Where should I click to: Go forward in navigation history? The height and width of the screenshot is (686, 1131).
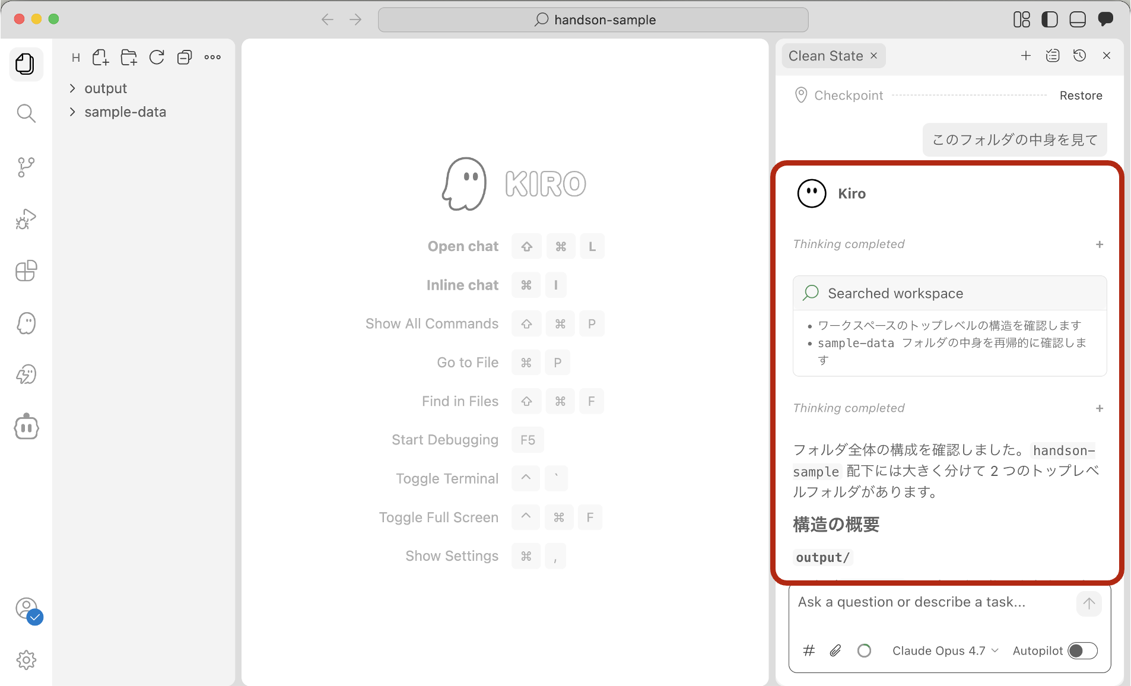[x=355, y=20]
